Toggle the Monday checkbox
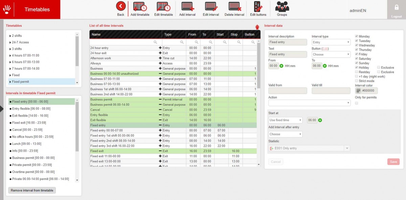Image resolution: width=406 pixels, height=200 pixels. click(357, 36)
